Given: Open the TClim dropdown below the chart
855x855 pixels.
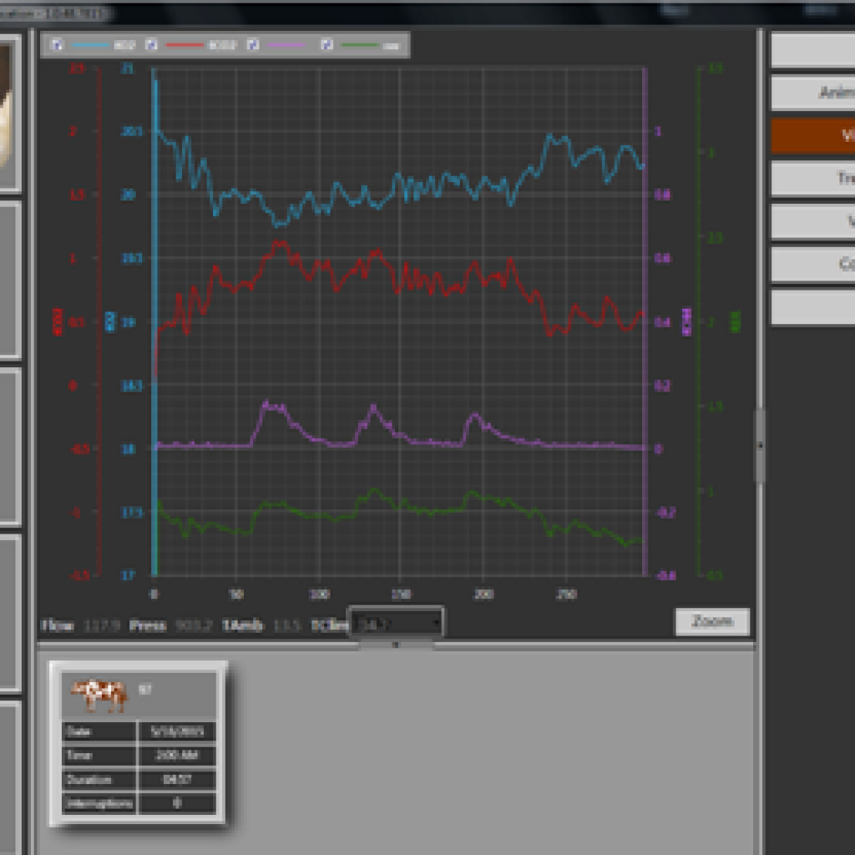Looking at the screenshot, I should pyautogui.click(x=398, y=624).
